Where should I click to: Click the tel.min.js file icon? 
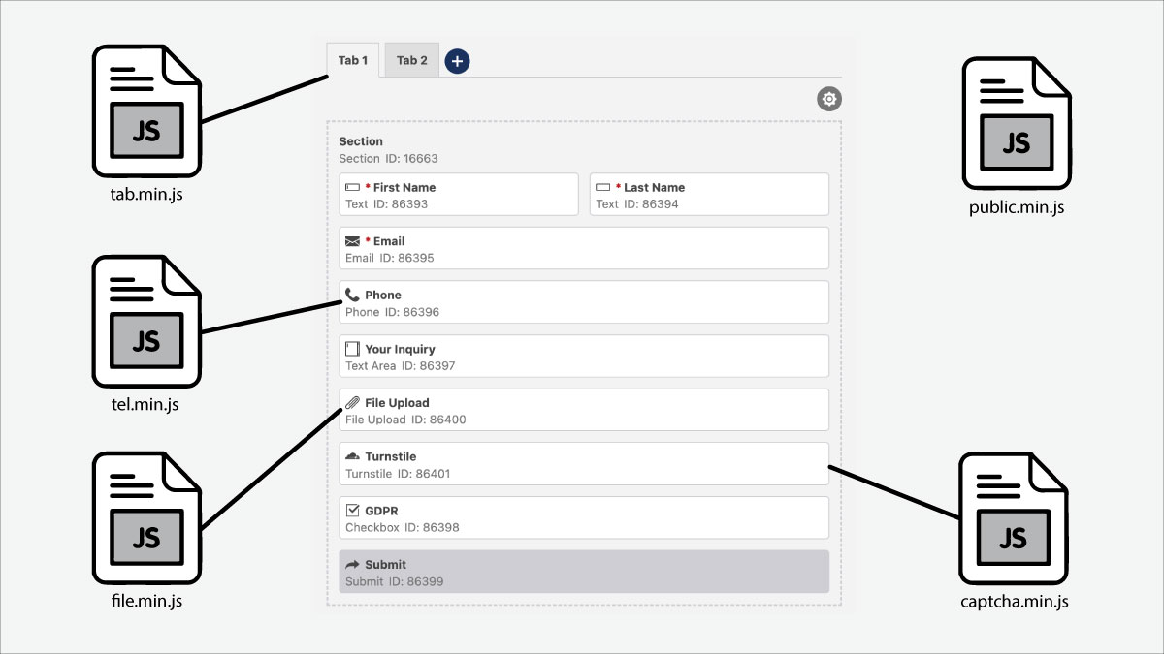click(x=145, y=324)
